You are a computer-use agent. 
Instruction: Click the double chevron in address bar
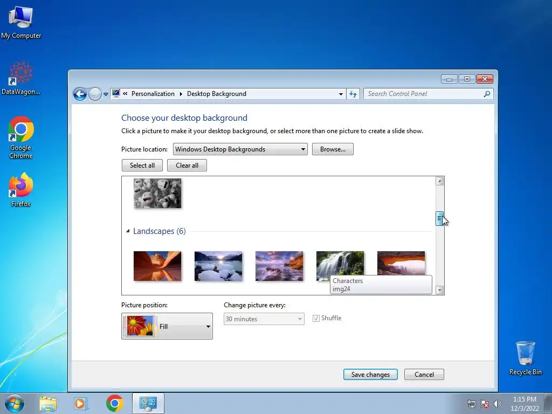(x=125, y=94)
